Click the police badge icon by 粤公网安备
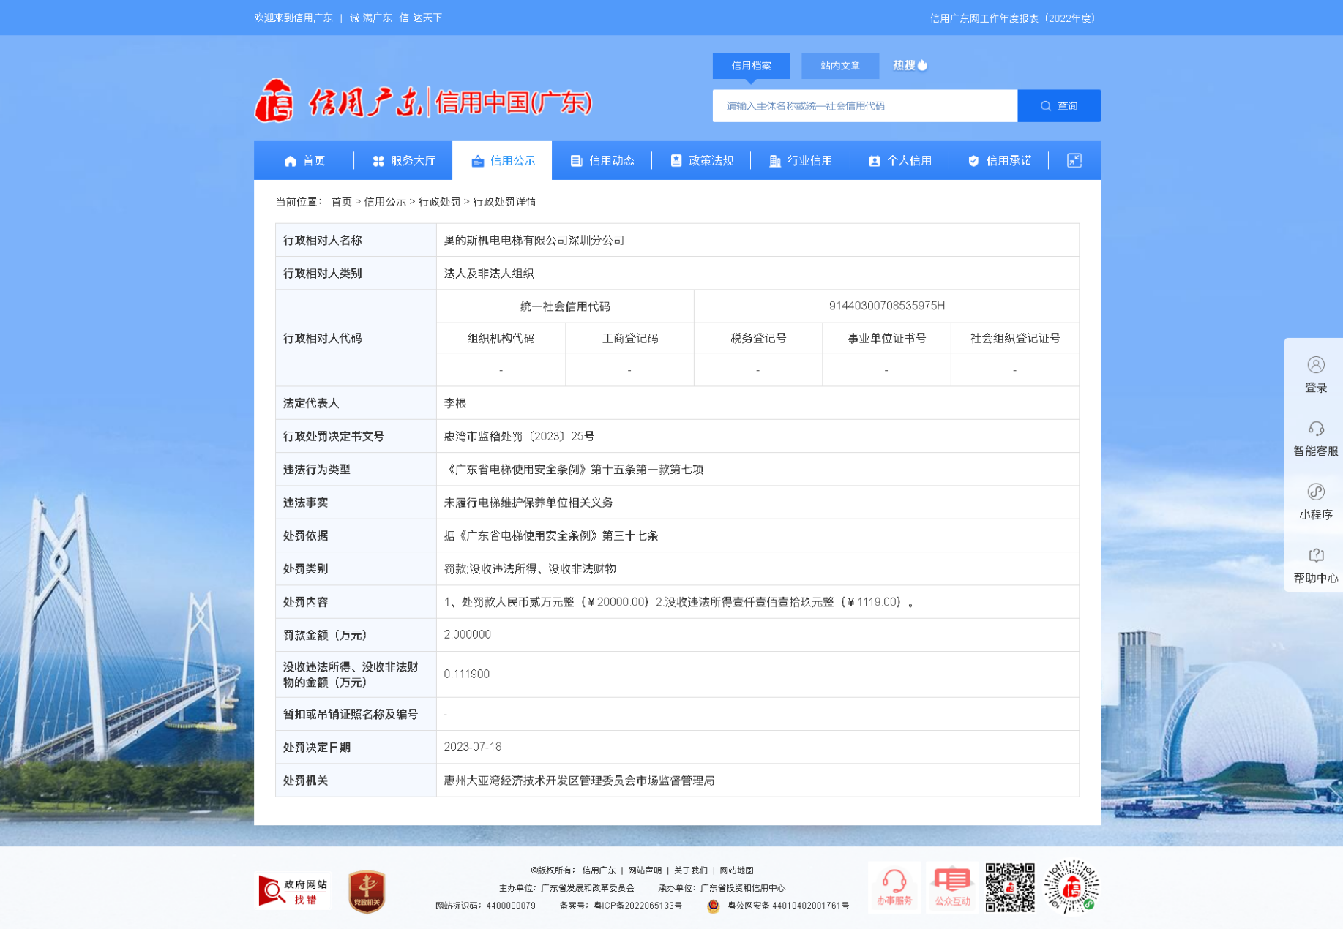The image size is (1343, 929). (714, 906)
